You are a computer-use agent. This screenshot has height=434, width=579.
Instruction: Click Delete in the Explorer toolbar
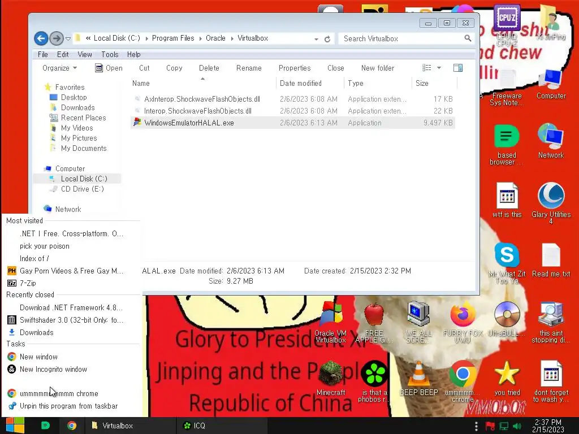click(209, 68)
